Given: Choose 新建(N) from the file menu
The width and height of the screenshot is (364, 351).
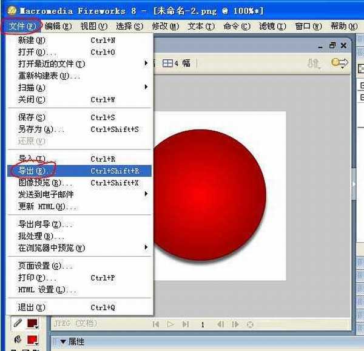Looking at the screenshot, I should click(79, 41).
